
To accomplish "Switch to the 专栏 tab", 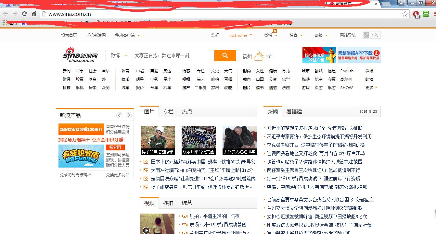I will click(x=168, y=111).
